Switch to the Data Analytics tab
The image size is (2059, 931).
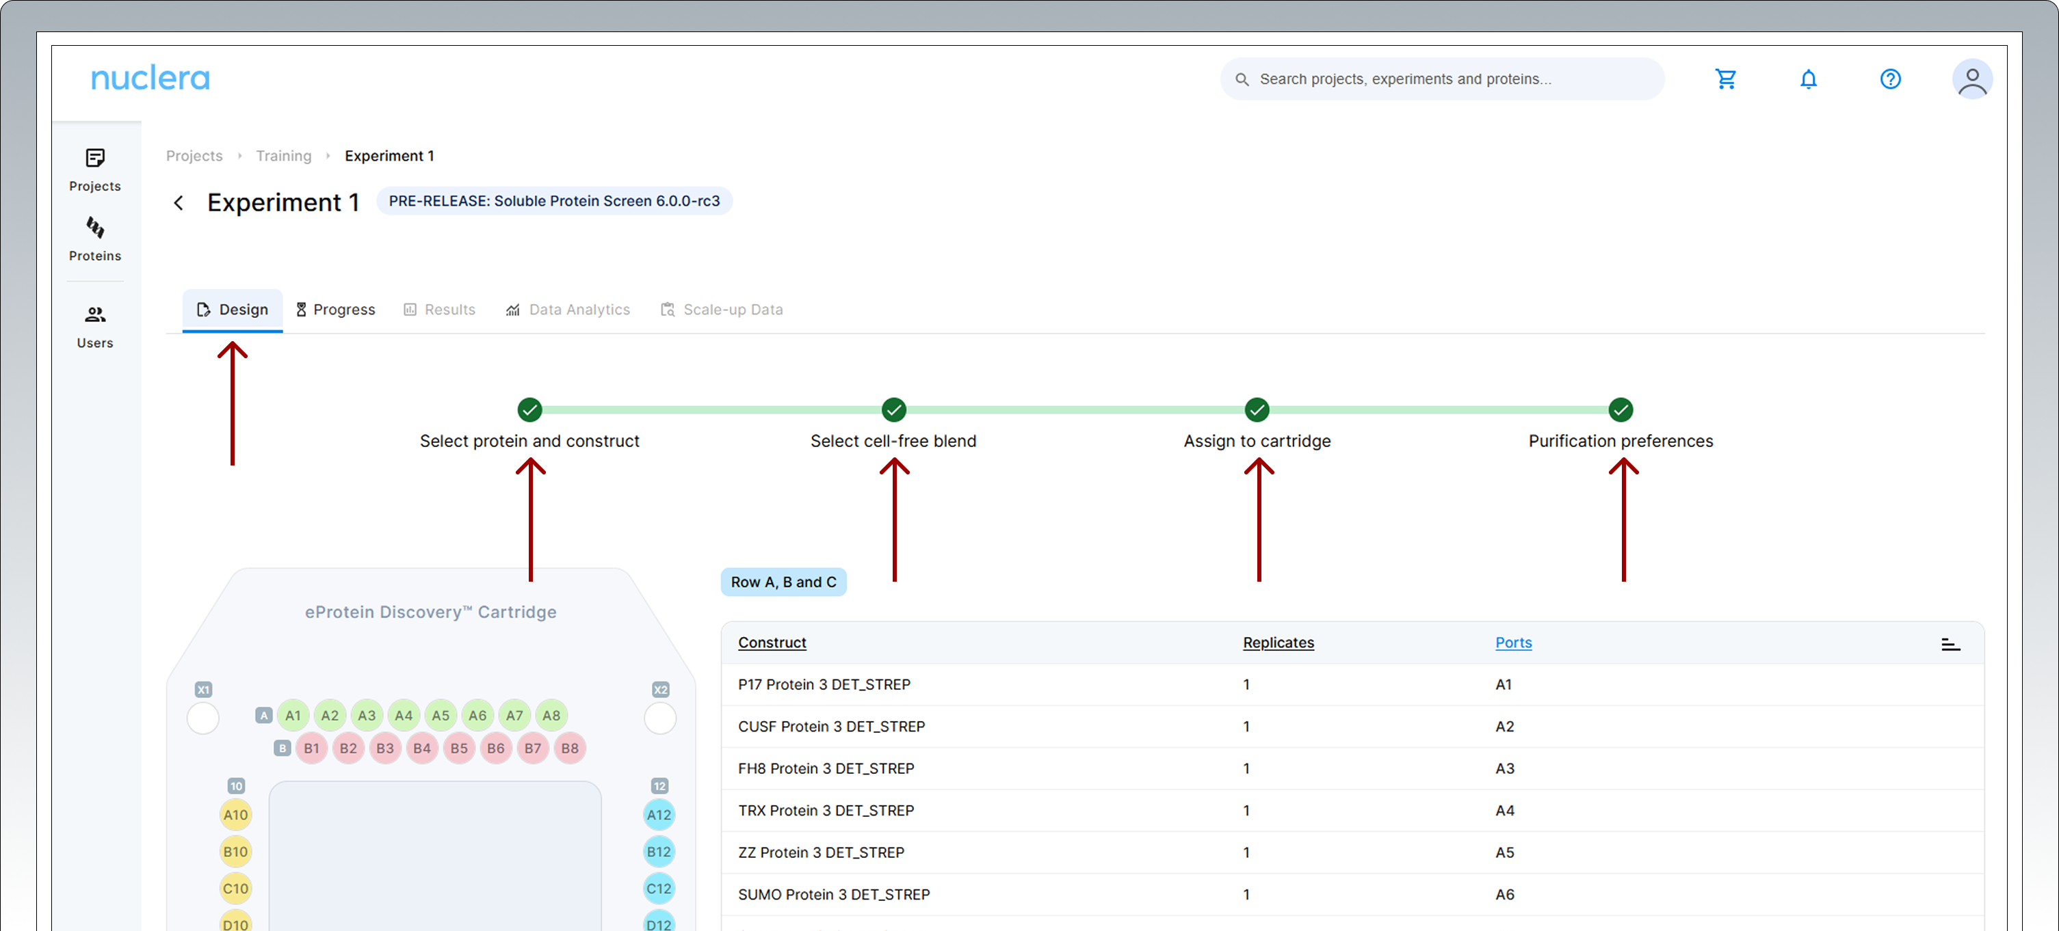point(568,310)
